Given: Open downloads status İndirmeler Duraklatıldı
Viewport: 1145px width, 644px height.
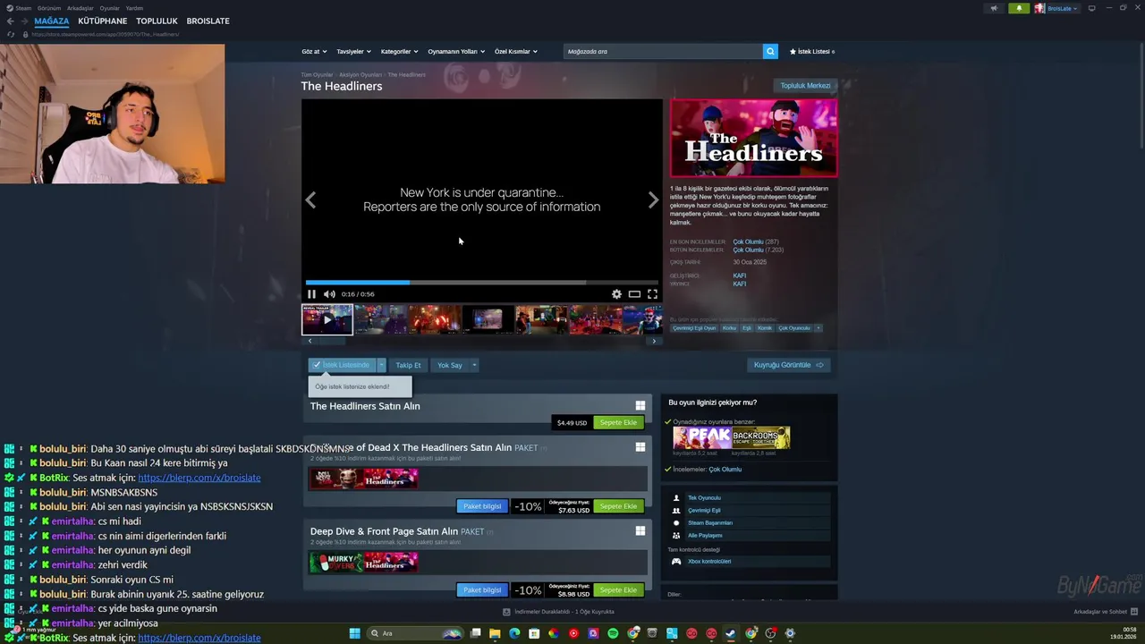Looking at the screenshot, I should click(558, 612).
